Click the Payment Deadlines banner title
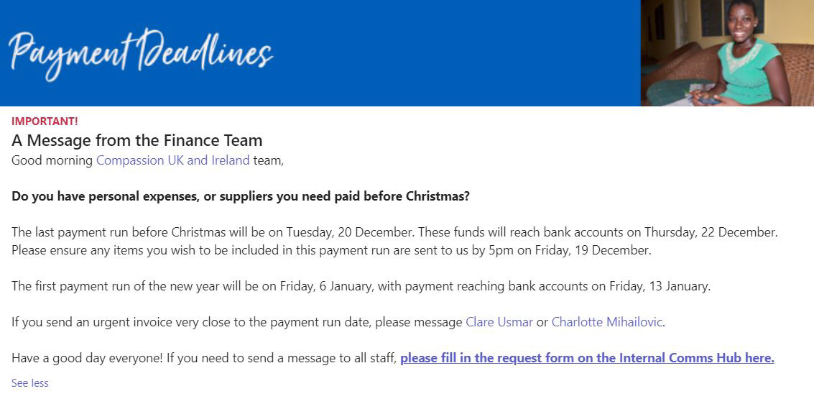The height and width of the screenshot is (404, 814). click(x=140, y=54)
